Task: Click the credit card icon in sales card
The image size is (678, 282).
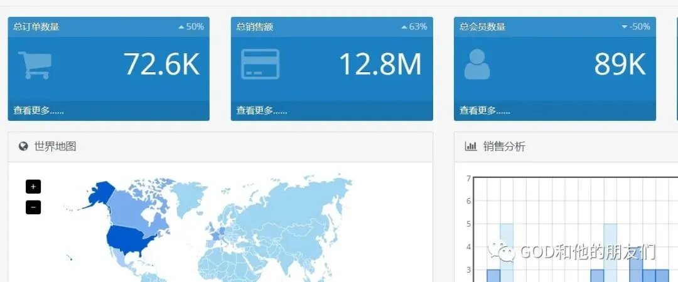Action: pyautogui.click(x=260, y=64)
